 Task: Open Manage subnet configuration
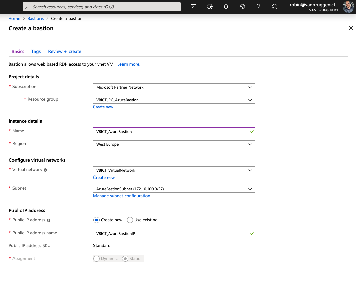(121, 196)
